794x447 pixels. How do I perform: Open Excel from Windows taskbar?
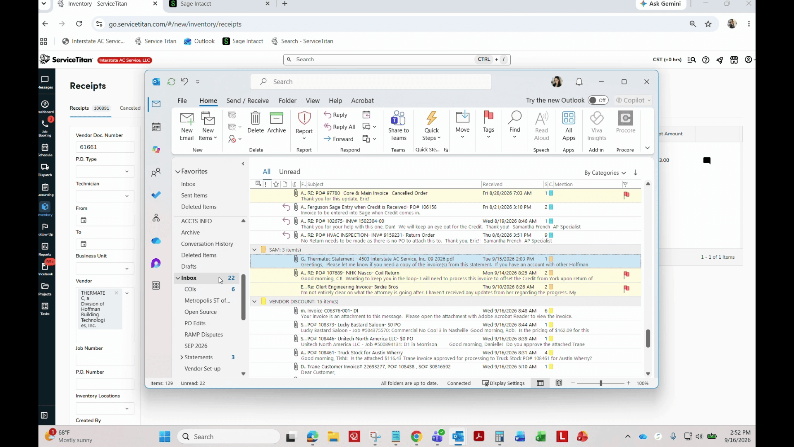click(540, 437)
